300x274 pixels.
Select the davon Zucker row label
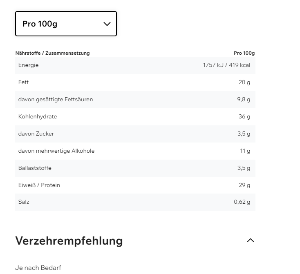point(36,134)
